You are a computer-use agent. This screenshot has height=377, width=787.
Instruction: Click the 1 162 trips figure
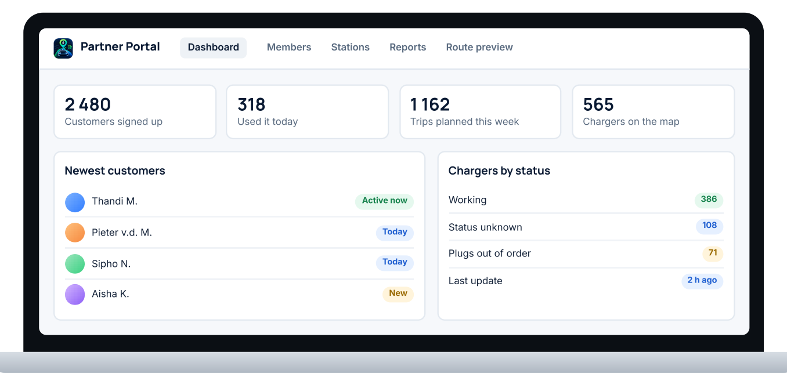(x=430, y=104)
